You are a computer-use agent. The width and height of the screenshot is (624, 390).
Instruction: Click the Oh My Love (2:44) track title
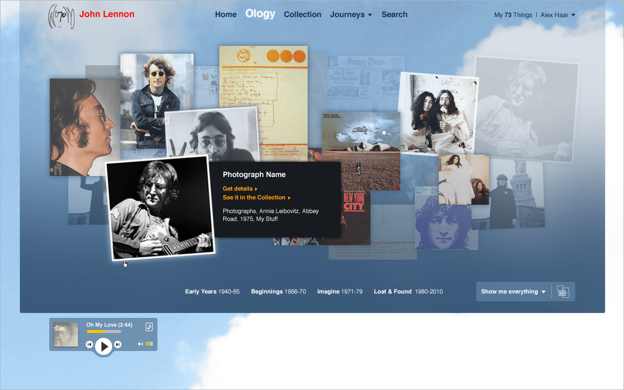coord(109,325)
